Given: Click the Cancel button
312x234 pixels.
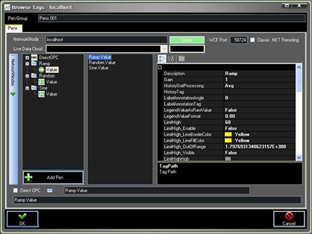Looking at the screenshot, I should pos(289,219).
